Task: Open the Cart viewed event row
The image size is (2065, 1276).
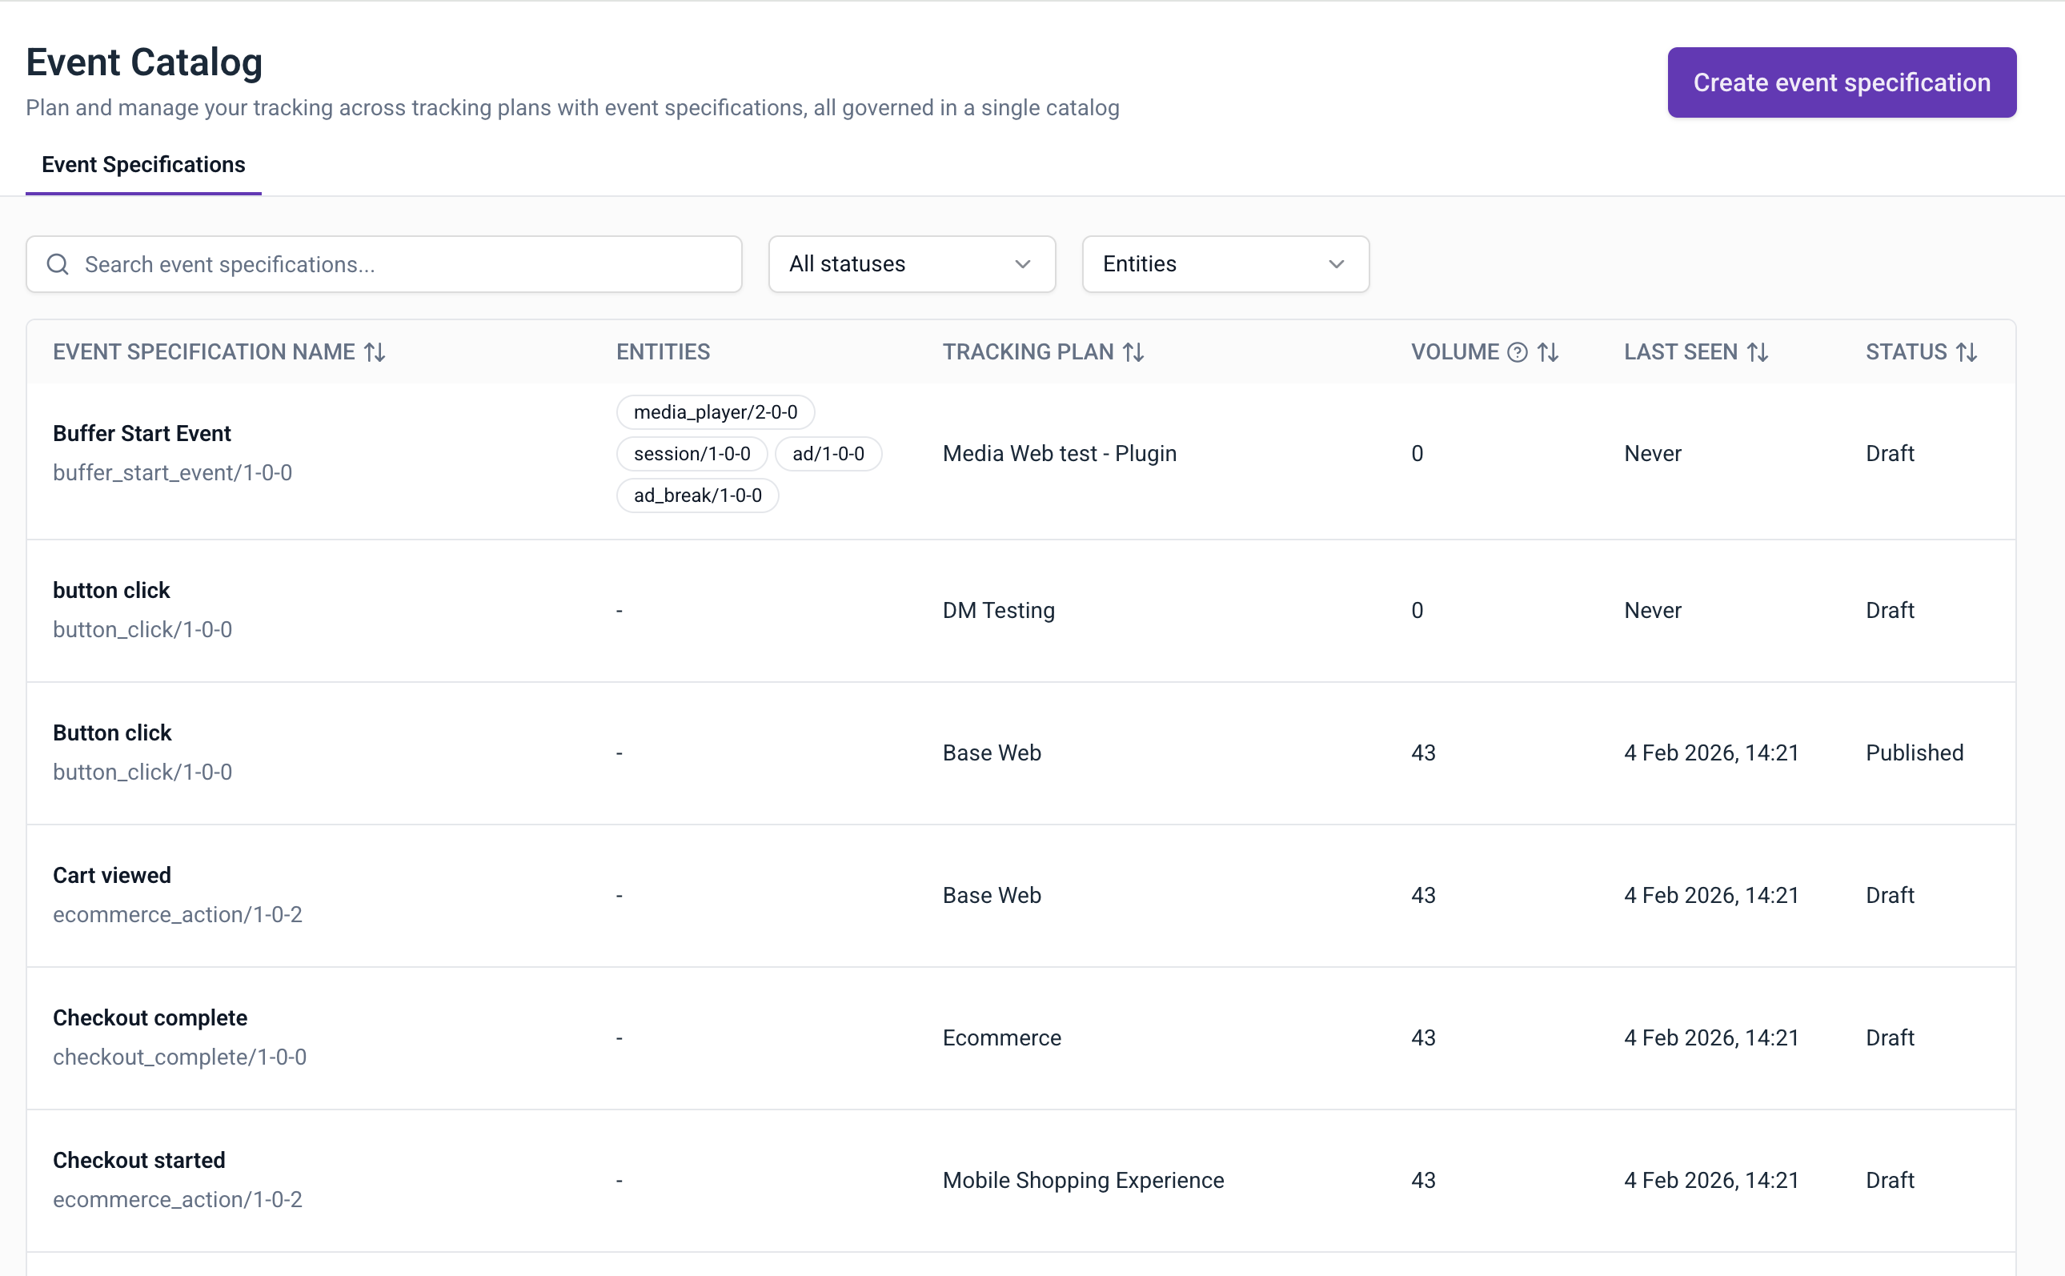Action: (x=112, y=875)
